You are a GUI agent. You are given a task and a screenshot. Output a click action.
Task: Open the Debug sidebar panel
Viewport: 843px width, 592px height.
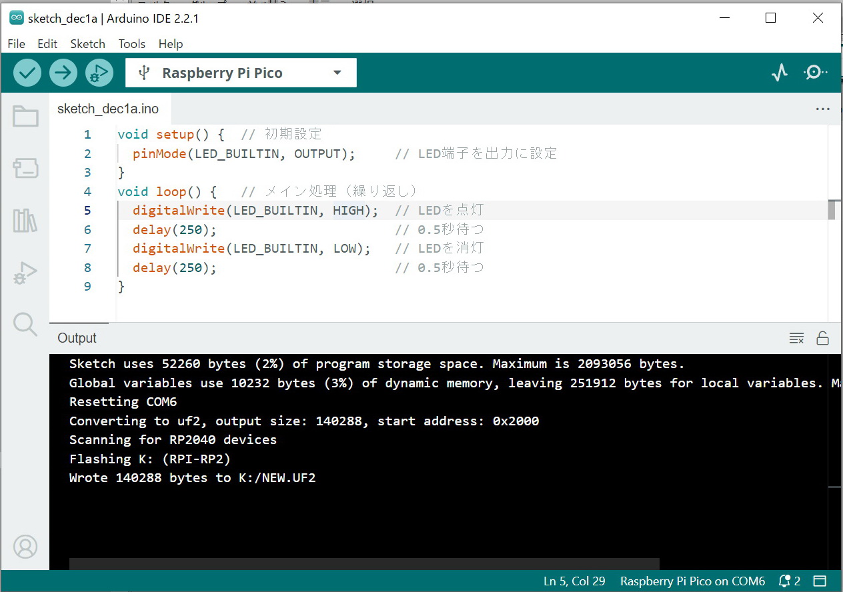click(x=25, y=273)
